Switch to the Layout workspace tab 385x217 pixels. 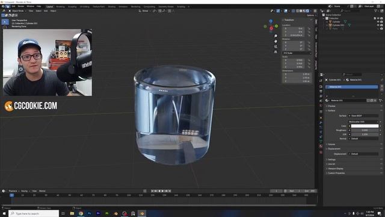pos(49,7)
